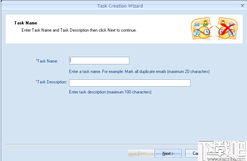This screenshot has height=161, width=247.
Task: Click the Task Name input field
Action: click(99, 61)
